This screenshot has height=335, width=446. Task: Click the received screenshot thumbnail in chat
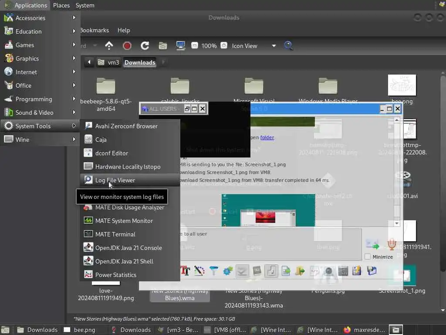(268, 210)
